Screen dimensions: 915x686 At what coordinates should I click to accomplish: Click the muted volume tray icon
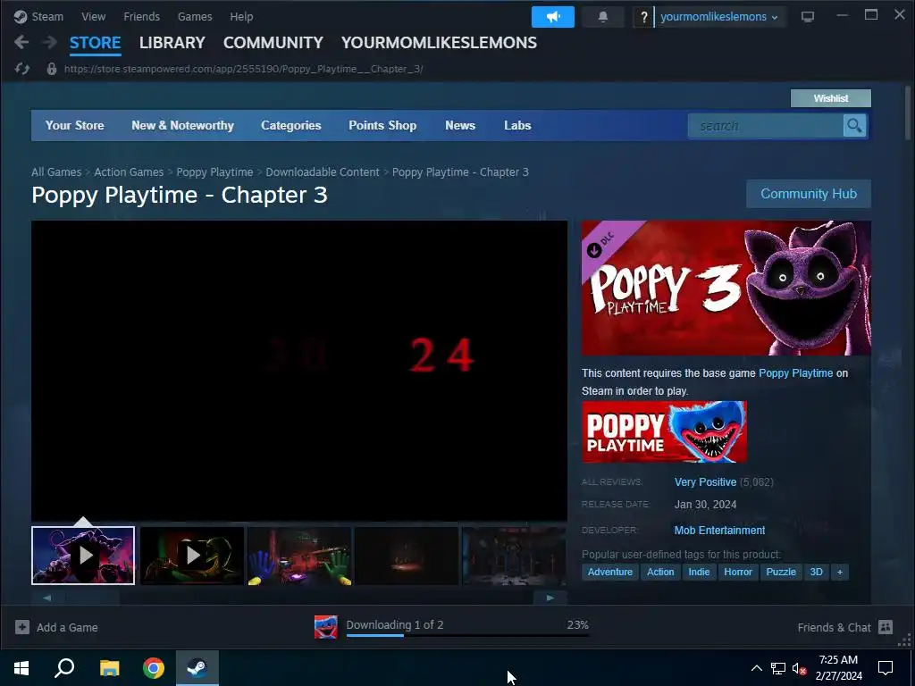tap(800, 668)
